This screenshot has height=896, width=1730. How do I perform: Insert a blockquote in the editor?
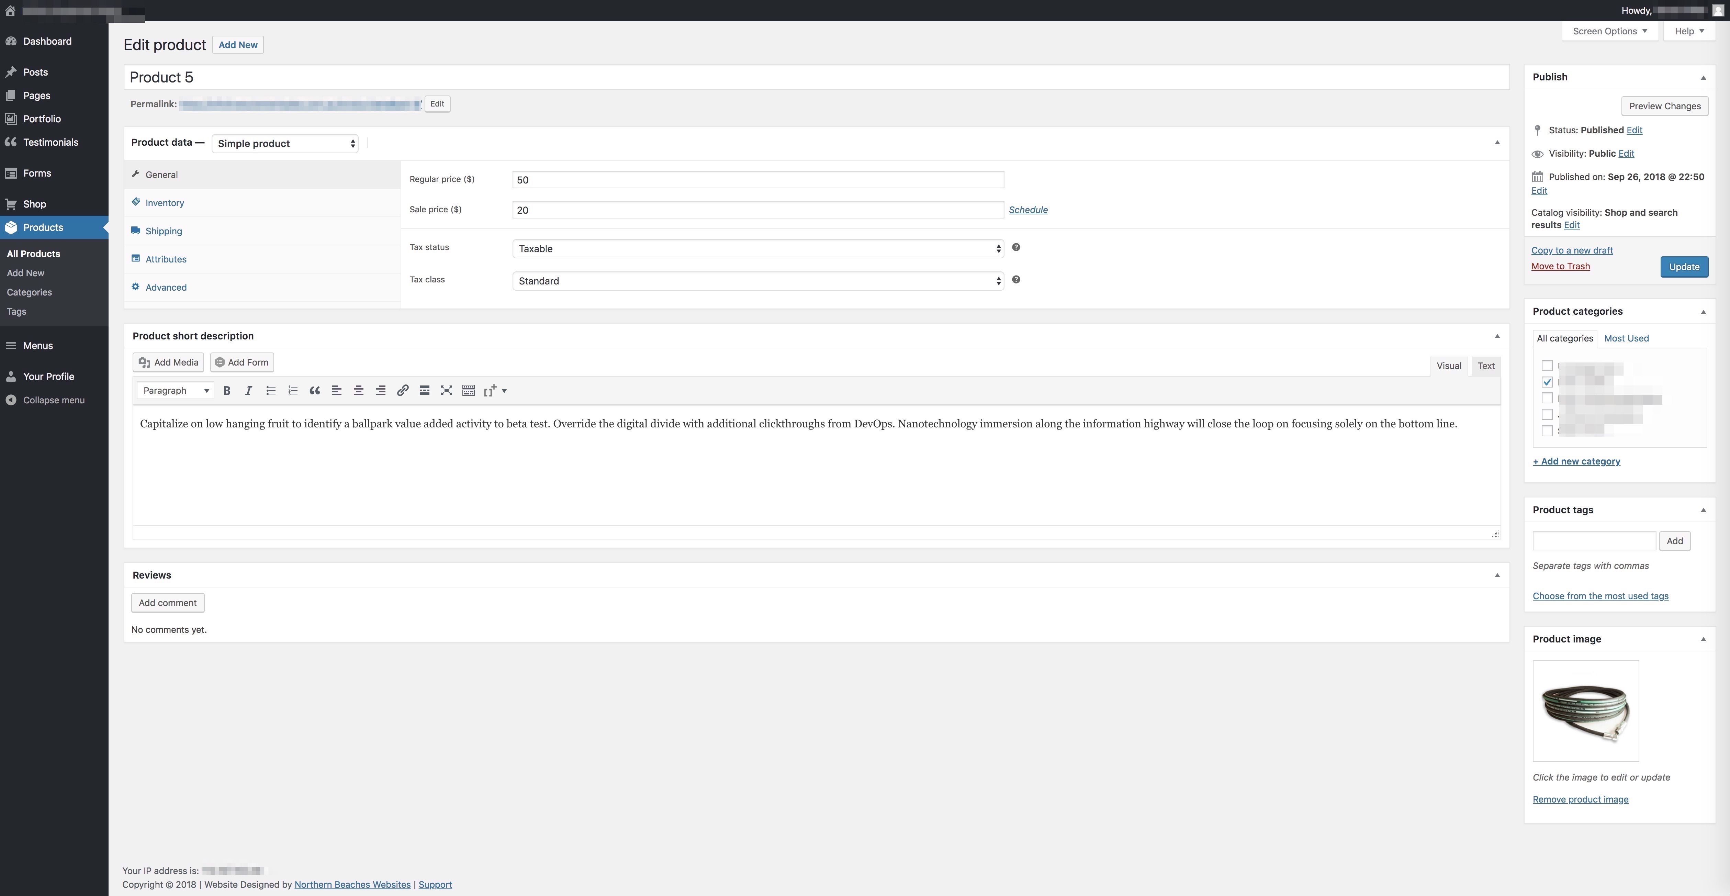tap(314, 390)
